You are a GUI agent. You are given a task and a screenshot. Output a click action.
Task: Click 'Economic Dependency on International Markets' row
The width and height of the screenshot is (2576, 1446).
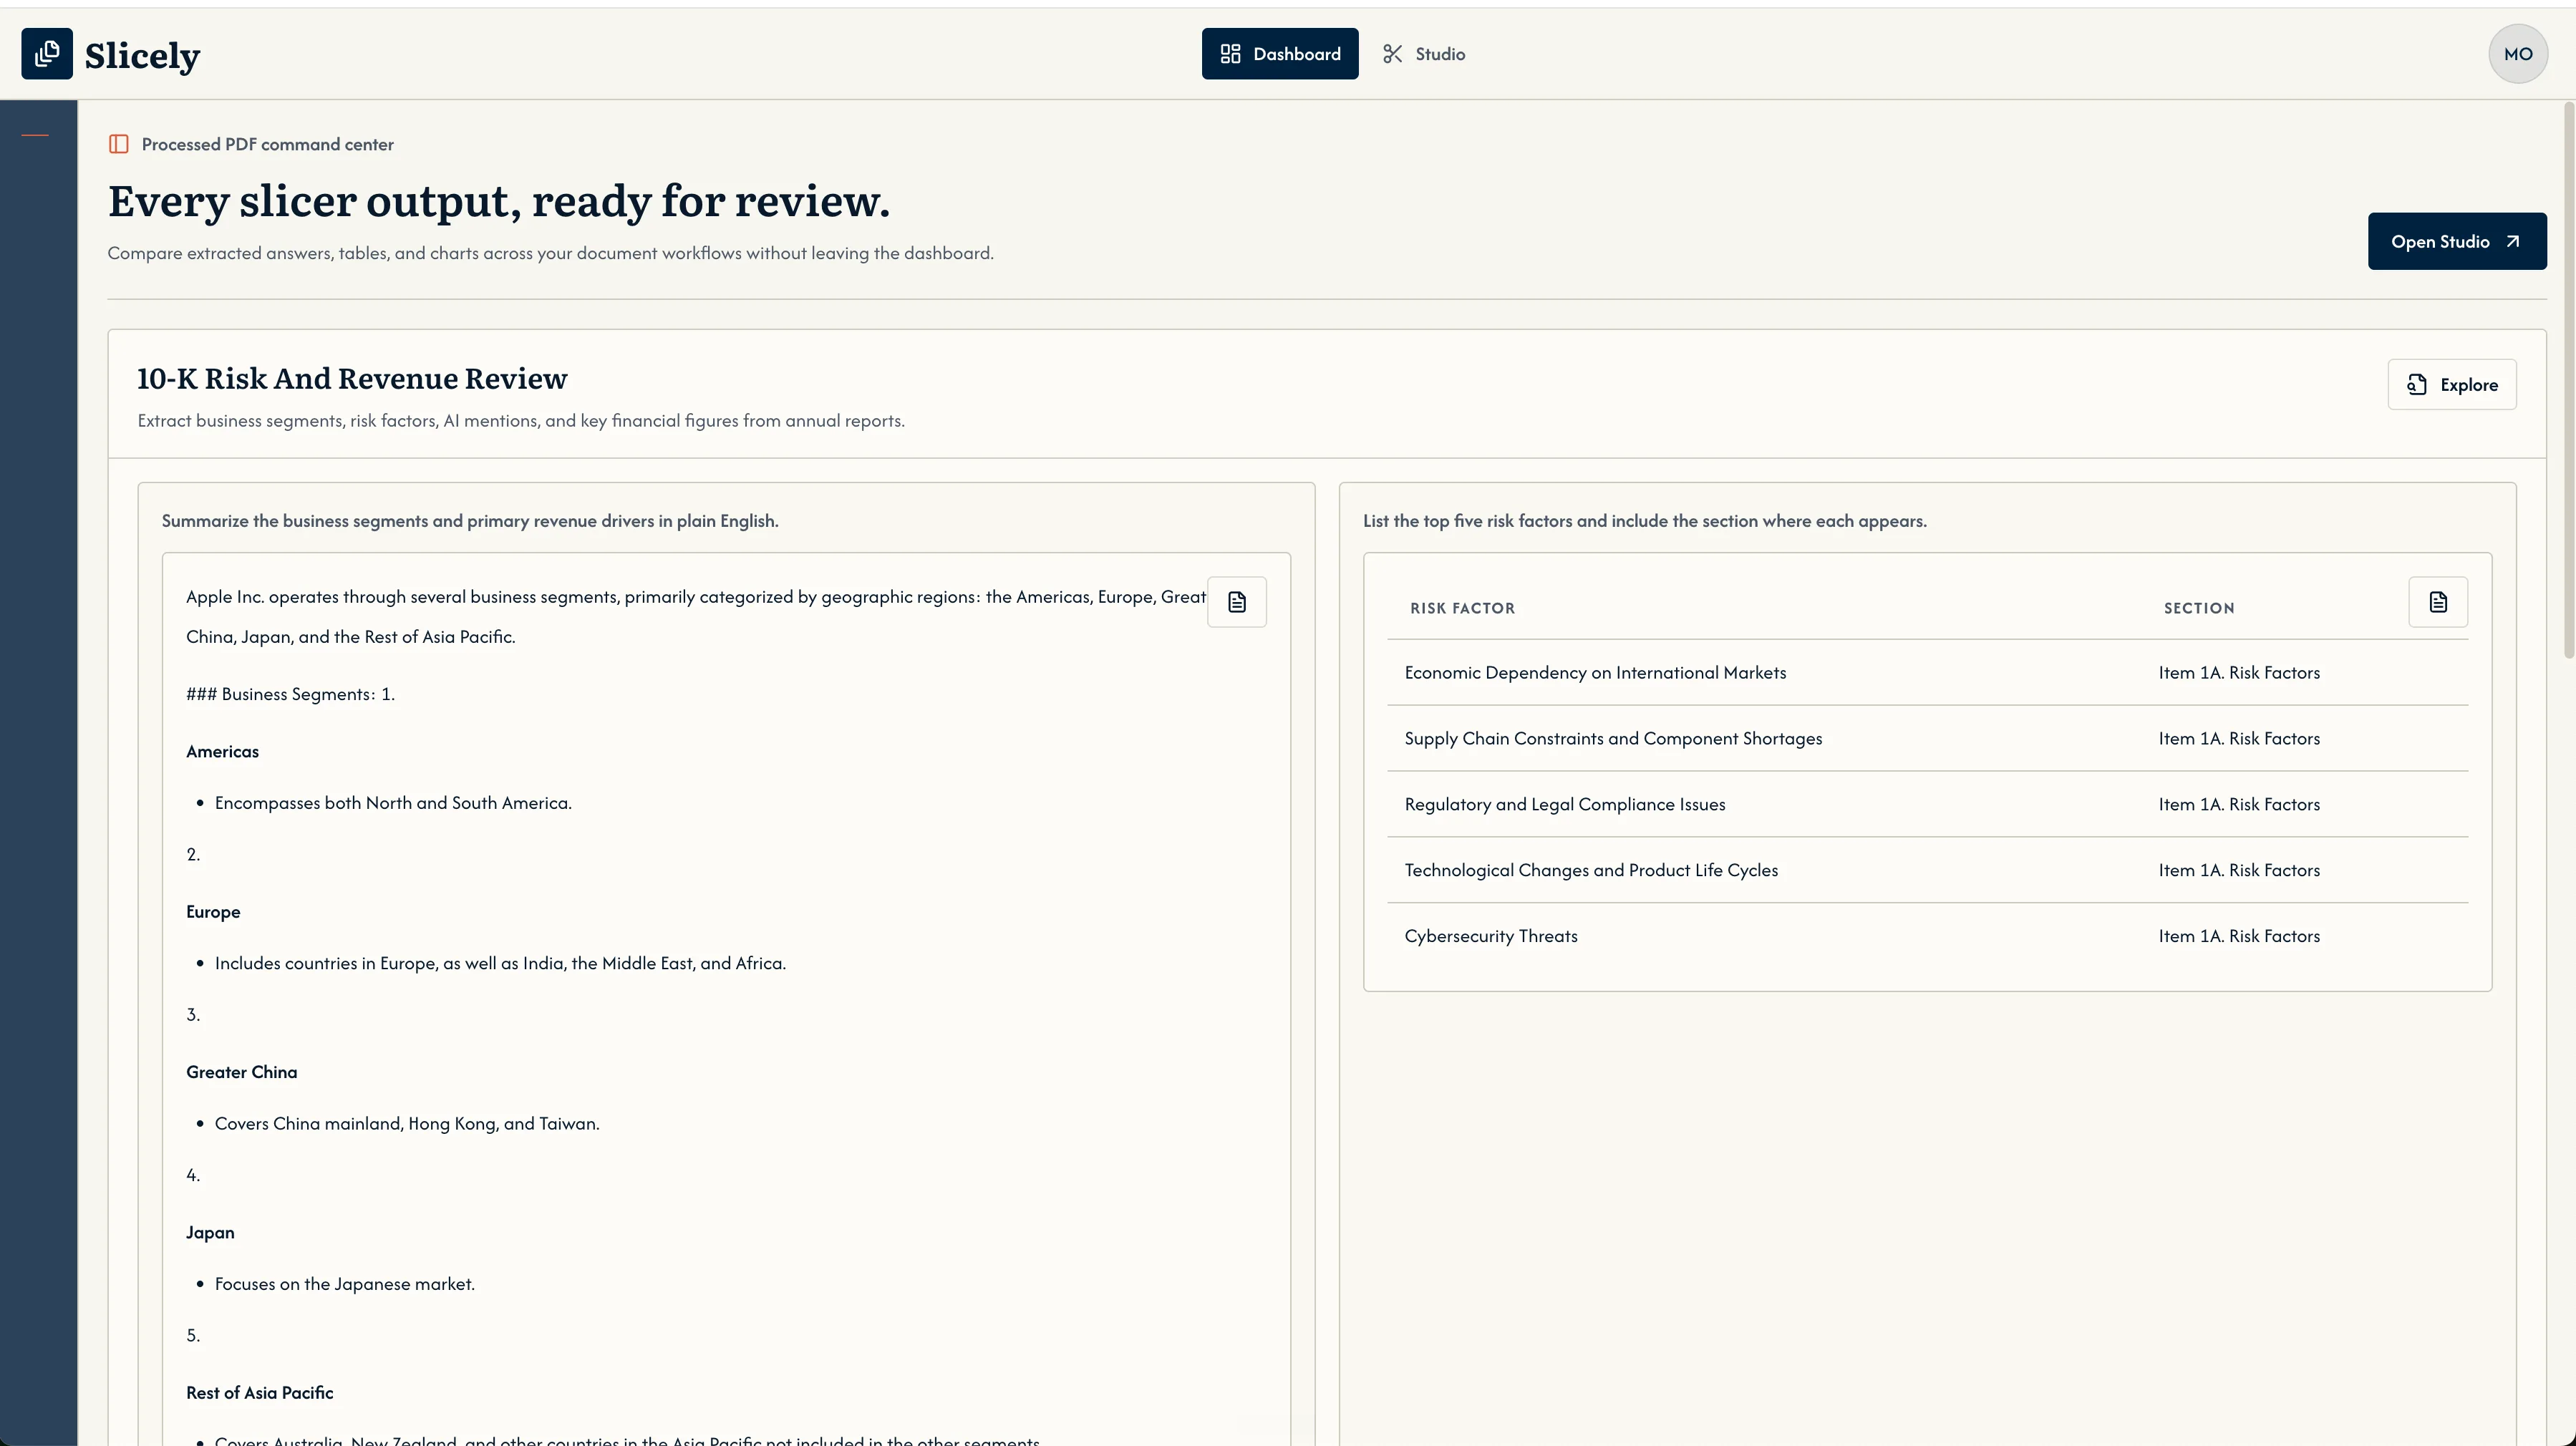click(x=1927, y=673)
